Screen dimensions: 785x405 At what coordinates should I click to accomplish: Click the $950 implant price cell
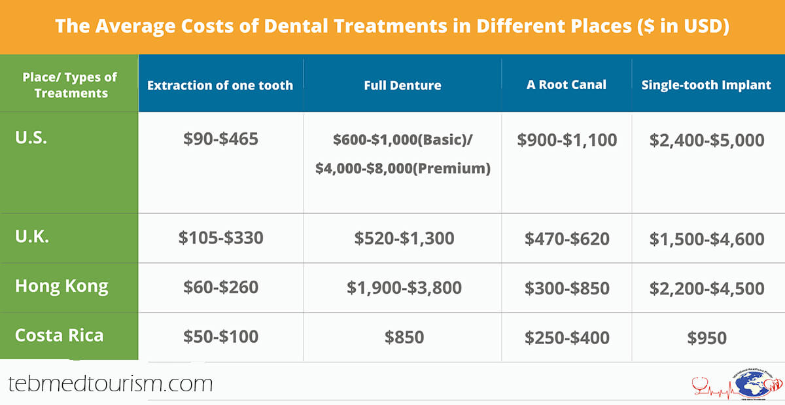pyautogui.click(x=707, y=338)
